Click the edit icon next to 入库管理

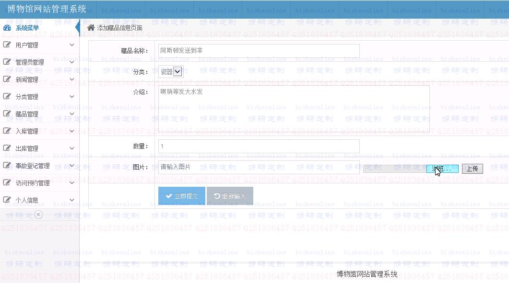(7, 131)
